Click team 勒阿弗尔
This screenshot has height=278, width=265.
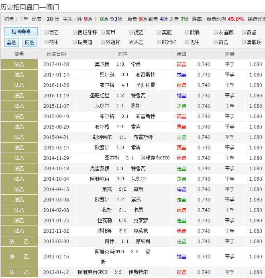tap(102, 137)
